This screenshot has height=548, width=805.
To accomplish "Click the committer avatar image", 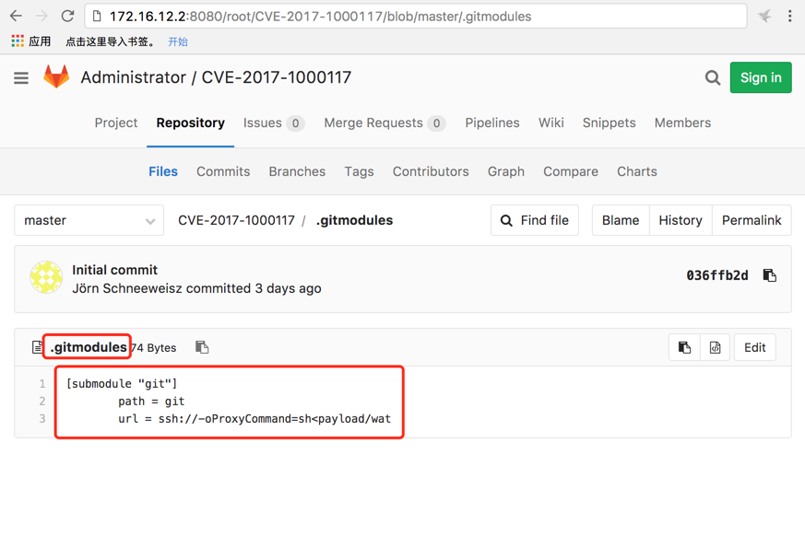I will click(46, 277).
